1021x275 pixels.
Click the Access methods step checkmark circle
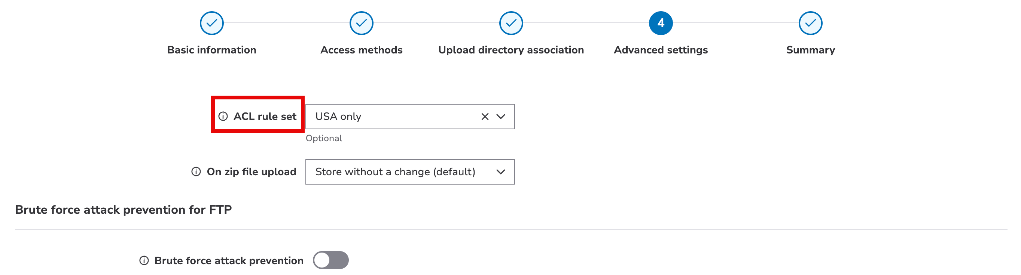361,23
